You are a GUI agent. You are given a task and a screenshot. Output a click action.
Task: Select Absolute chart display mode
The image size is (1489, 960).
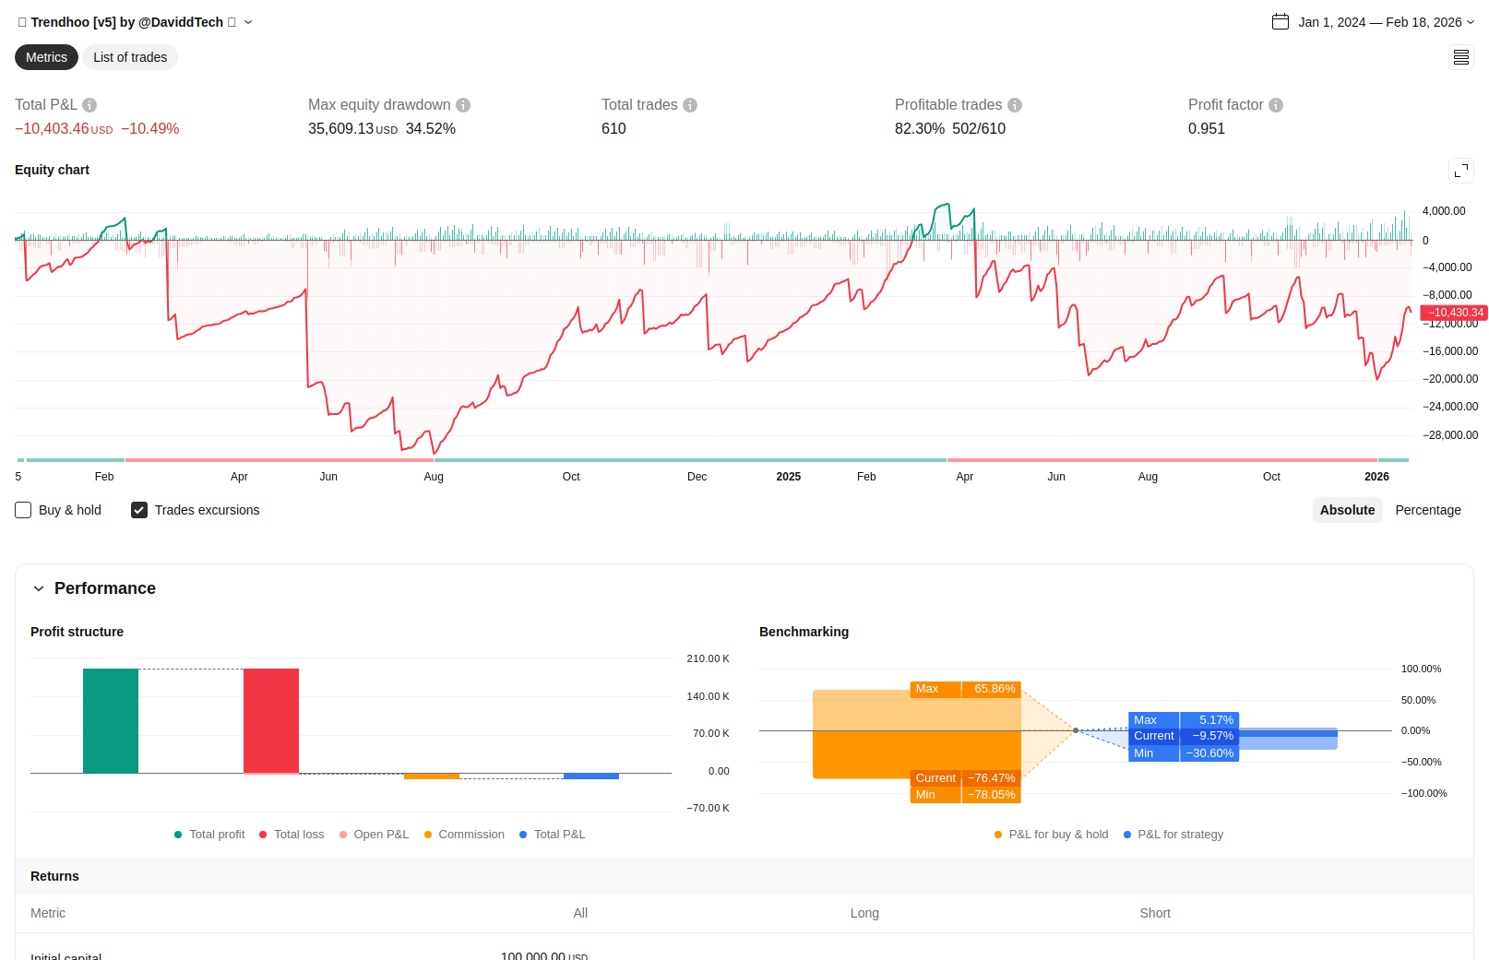pos(1347,510)
